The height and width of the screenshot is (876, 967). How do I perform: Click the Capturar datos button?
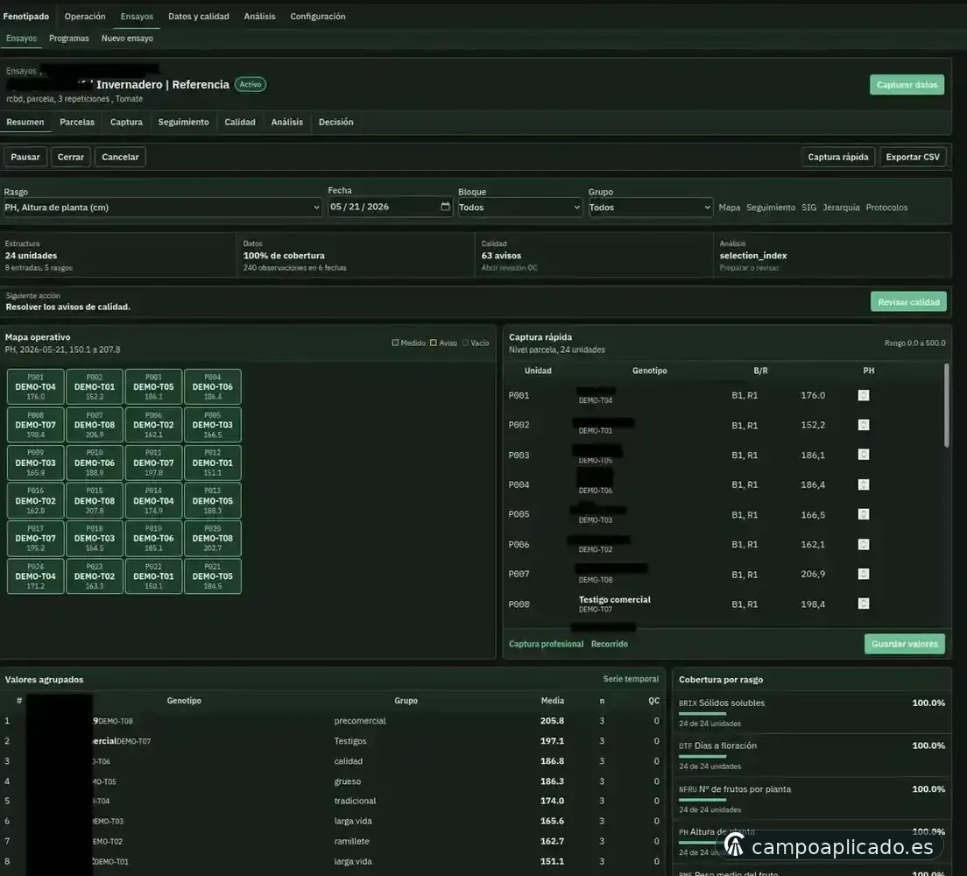907,84
